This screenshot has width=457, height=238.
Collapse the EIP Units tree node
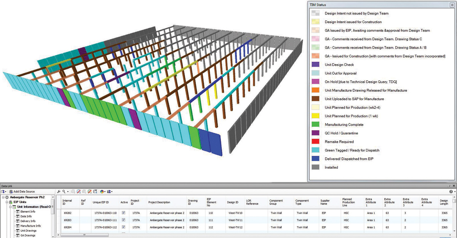tap(6, 202)
